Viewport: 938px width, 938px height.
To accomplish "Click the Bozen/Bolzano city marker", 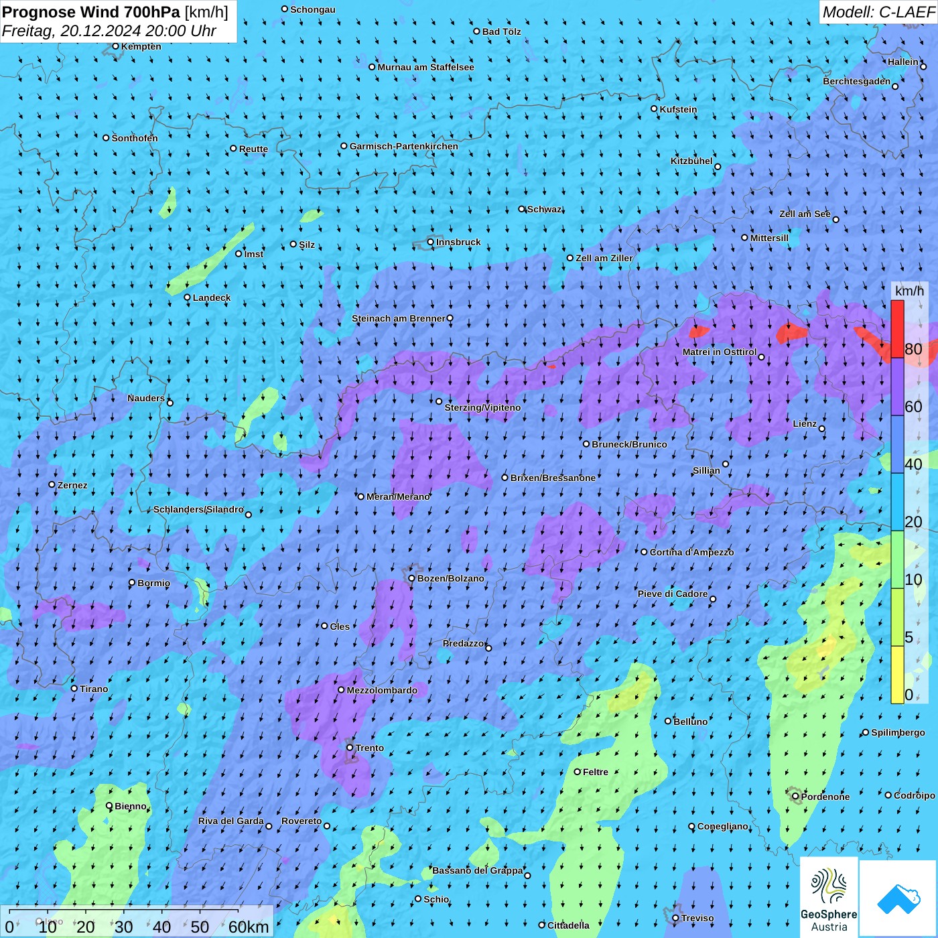I will [412, 578].
